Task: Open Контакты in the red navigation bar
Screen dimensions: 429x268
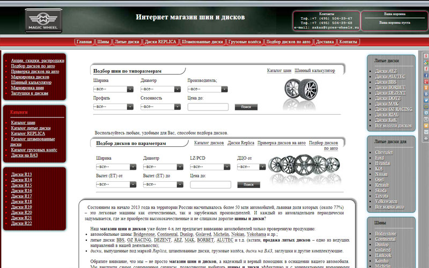Action: coord(348,42)
